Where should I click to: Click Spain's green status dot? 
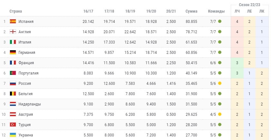point(220,22)
